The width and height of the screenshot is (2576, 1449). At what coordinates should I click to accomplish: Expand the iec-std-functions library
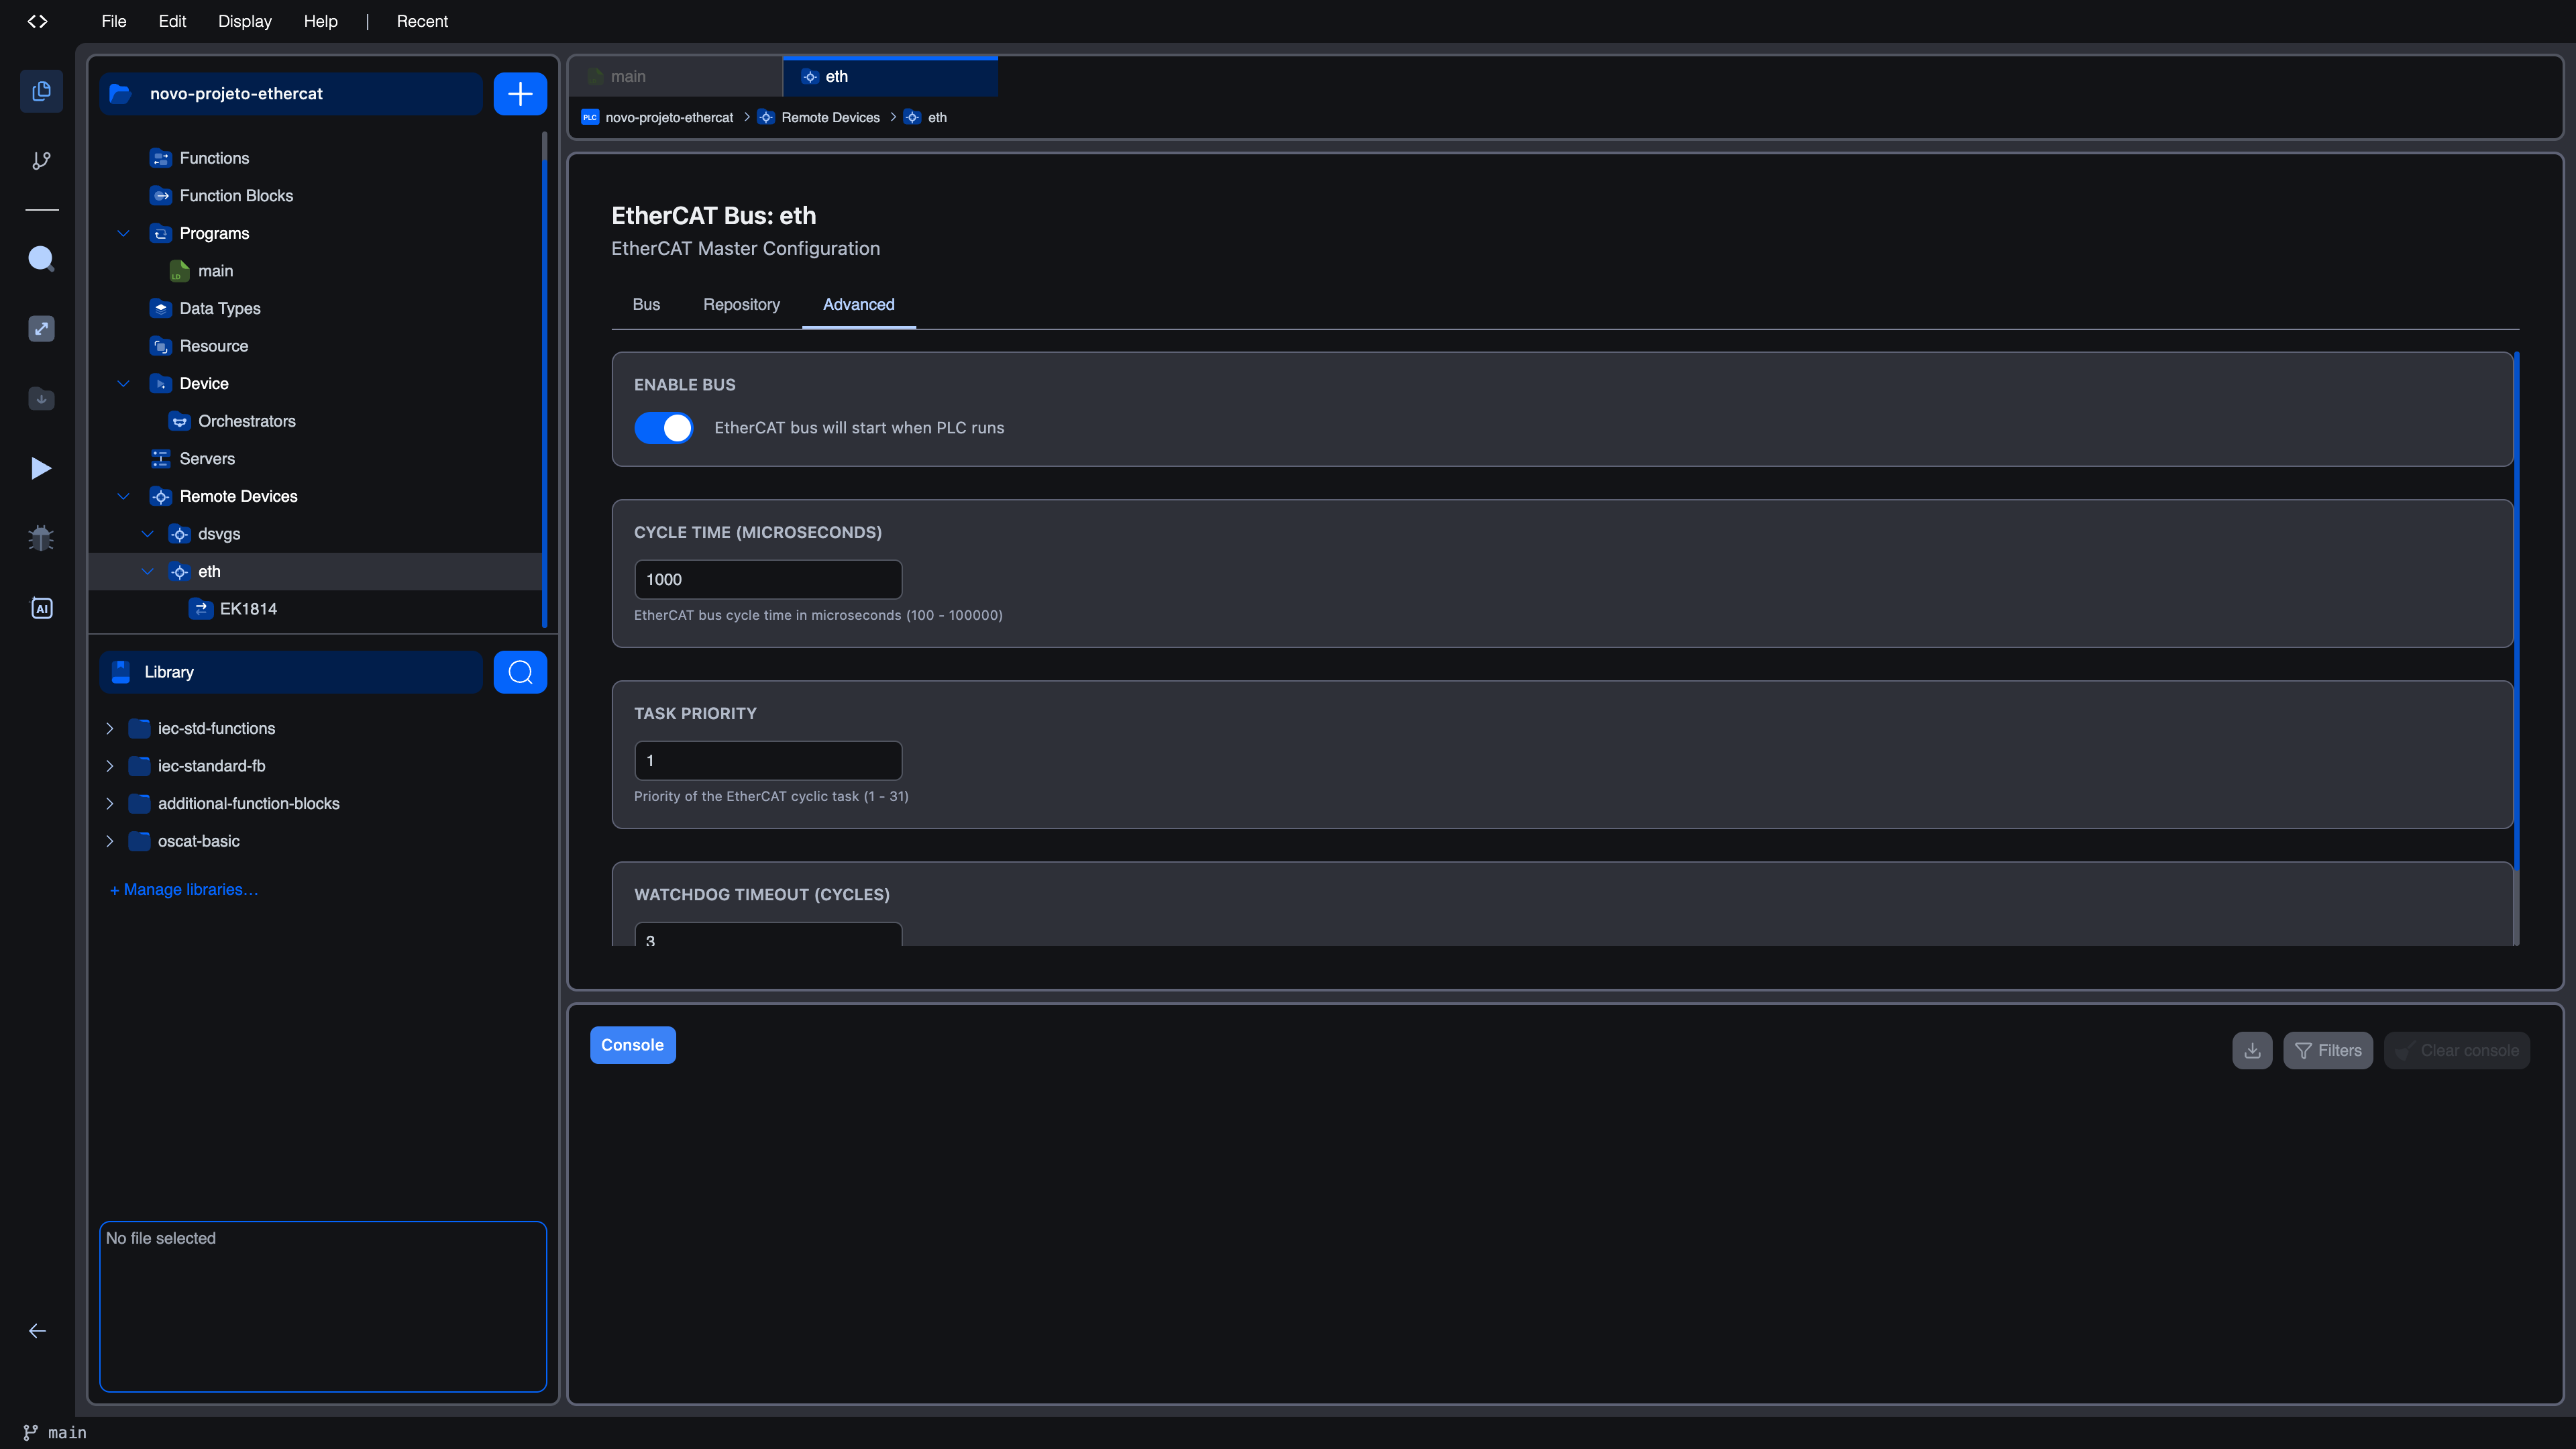coord(110,728)
